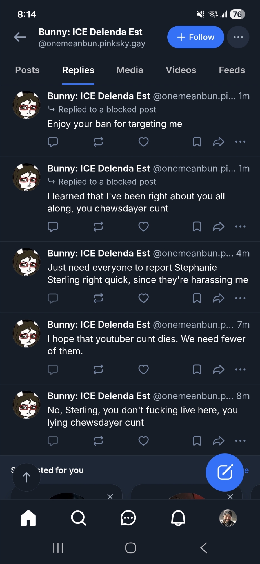Viewport: 260px width, 564px height.
Task: Switch to the Media tab
Action: click(130, 70)
